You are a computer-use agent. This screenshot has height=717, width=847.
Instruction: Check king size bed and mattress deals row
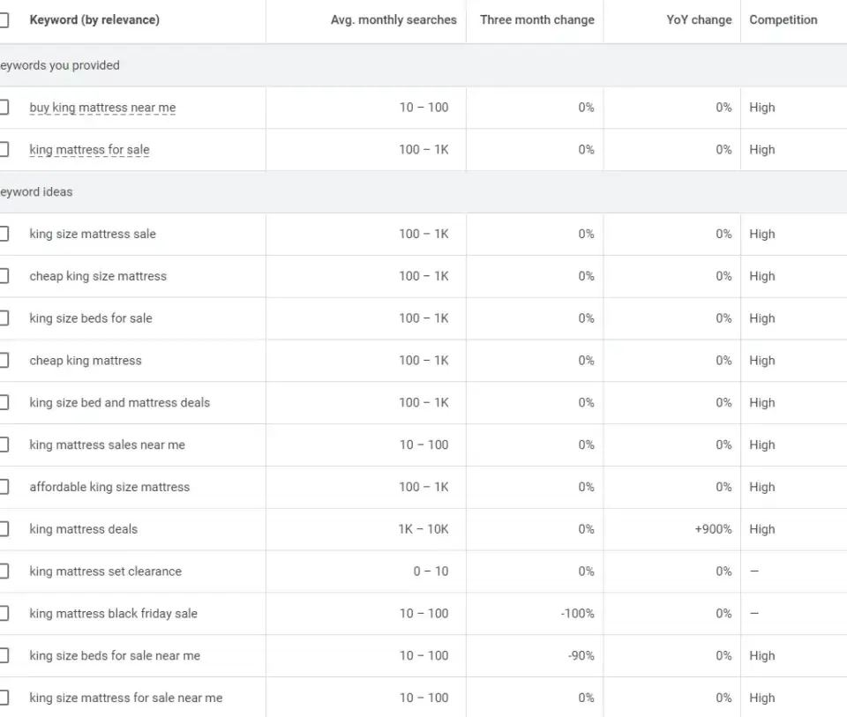(x=4, y=402)
